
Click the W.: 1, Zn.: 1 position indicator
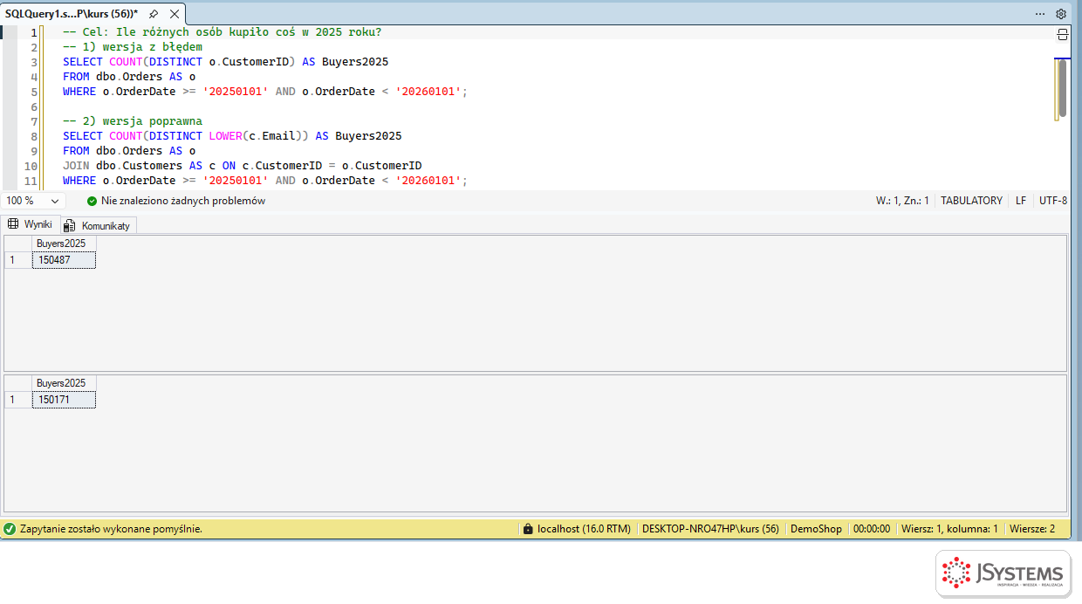pos(902,201)
